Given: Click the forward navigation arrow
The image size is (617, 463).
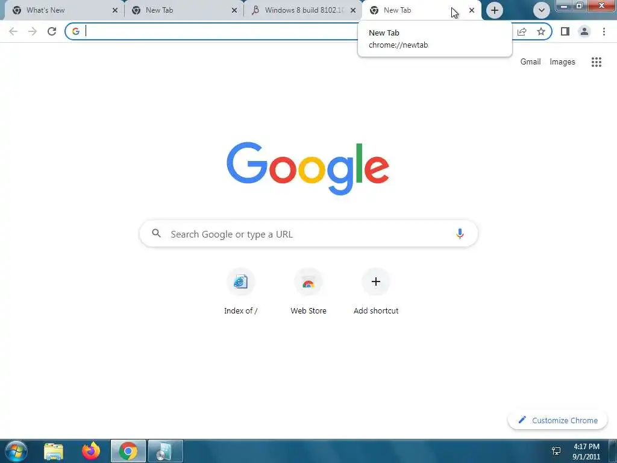Looking at the screenshot, I should click(33, 31).
